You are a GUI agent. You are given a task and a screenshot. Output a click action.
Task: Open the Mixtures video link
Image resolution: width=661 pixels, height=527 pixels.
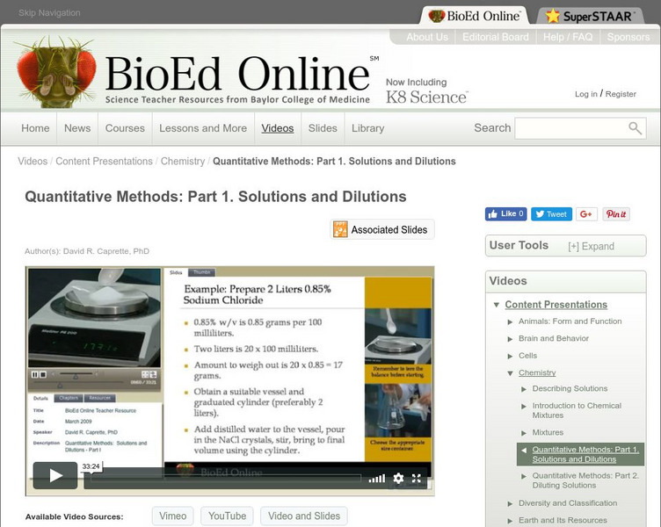pos(548,432)
